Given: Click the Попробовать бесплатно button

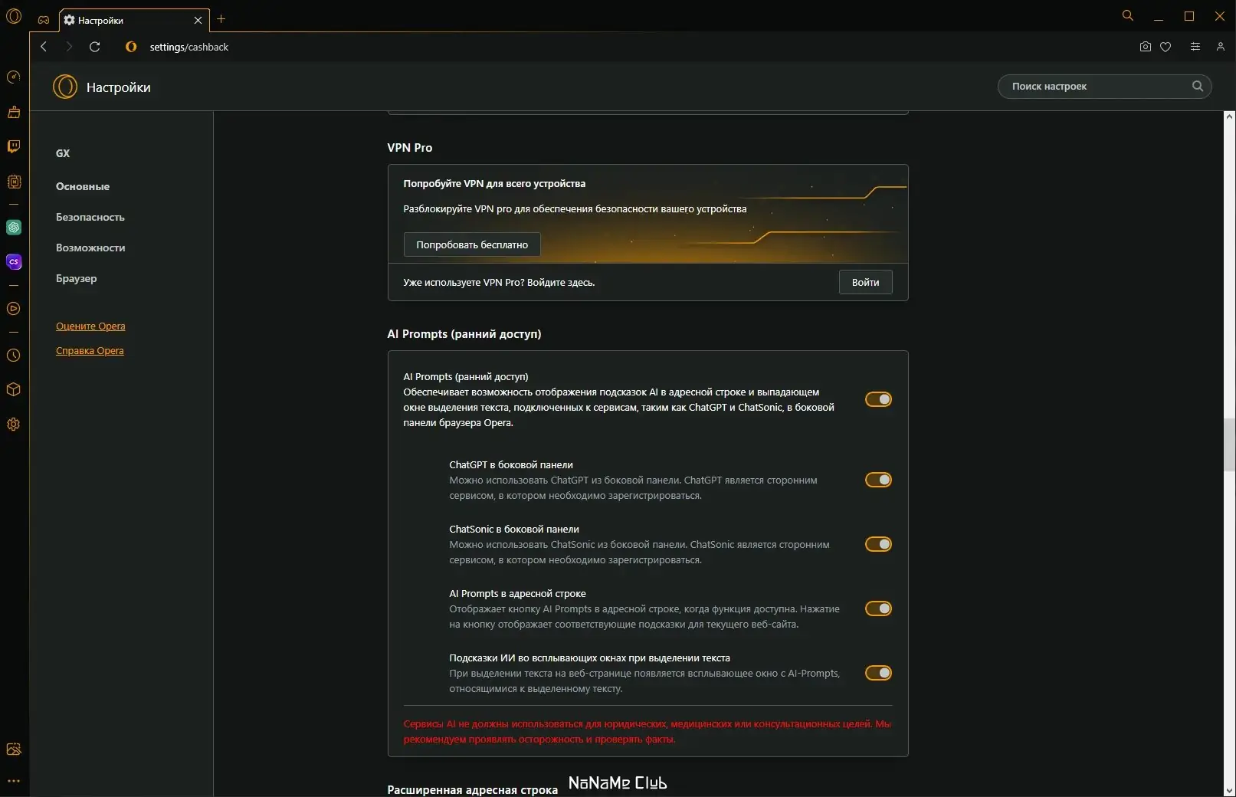Looking at the screenshot, I should [472, 244].
